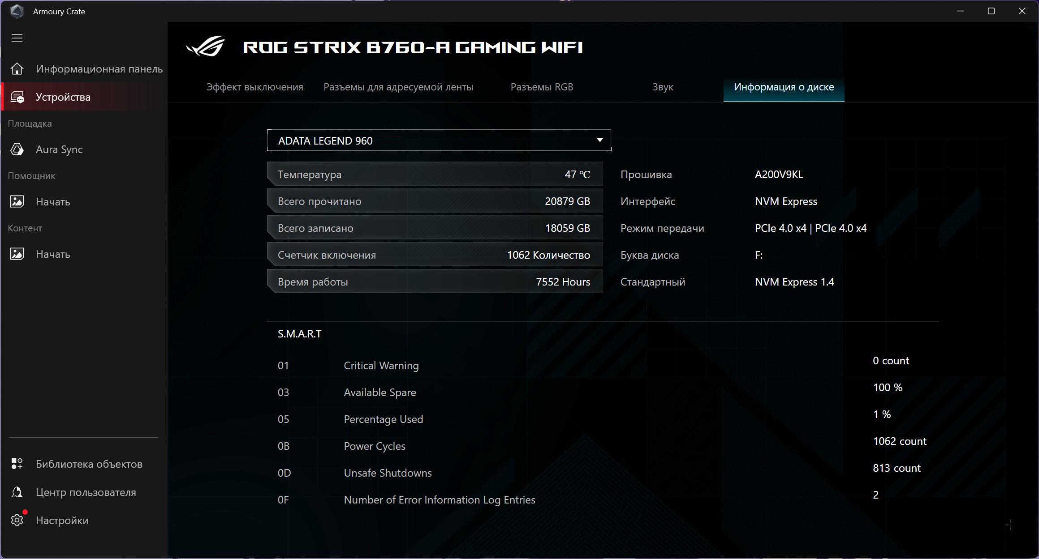Screen dimensions: 1039x559
Task: Click the Время работы 7552 Hours row
Action: click(x=435, y=282)
